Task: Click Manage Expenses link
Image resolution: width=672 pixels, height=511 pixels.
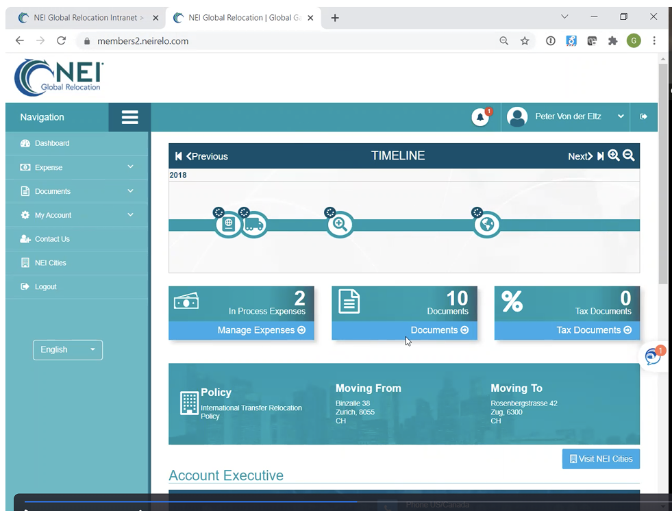Action: [262, 330]
